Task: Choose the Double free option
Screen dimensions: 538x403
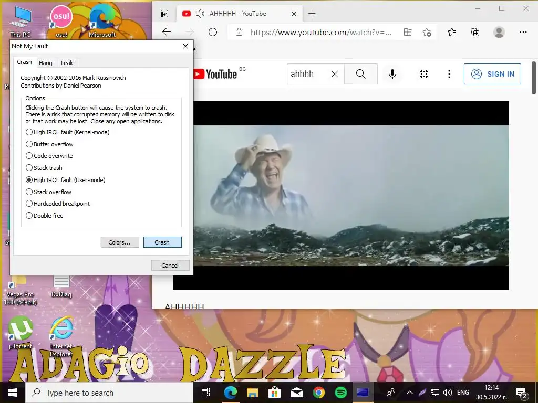Action: pos(44,216)
